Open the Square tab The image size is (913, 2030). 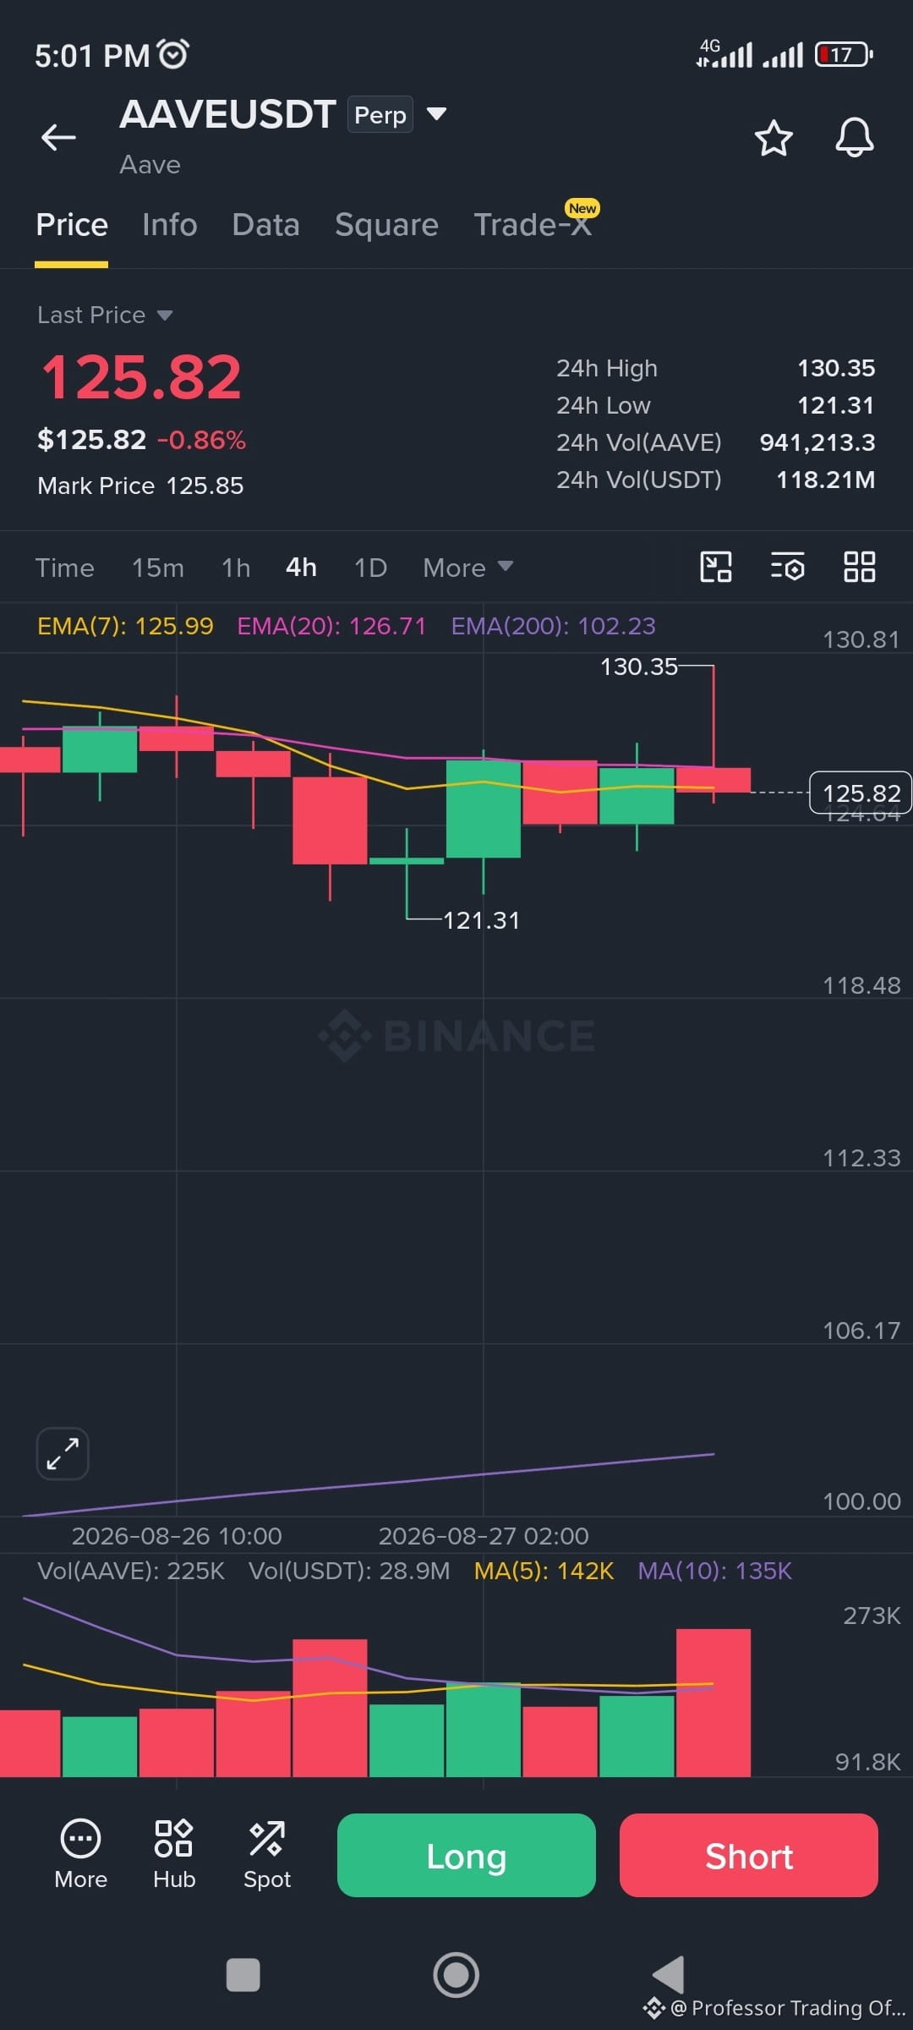click(x=386, y=225)
